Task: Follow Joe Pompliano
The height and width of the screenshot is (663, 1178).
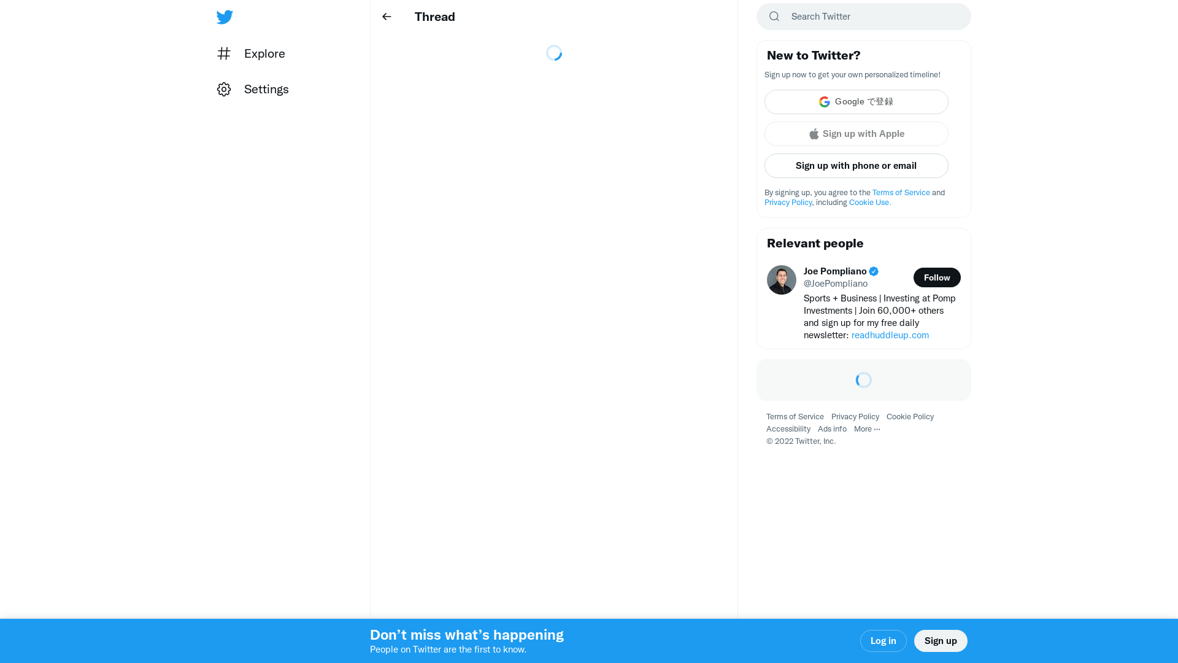Action: pyautogui.click(x=937, y=277)
